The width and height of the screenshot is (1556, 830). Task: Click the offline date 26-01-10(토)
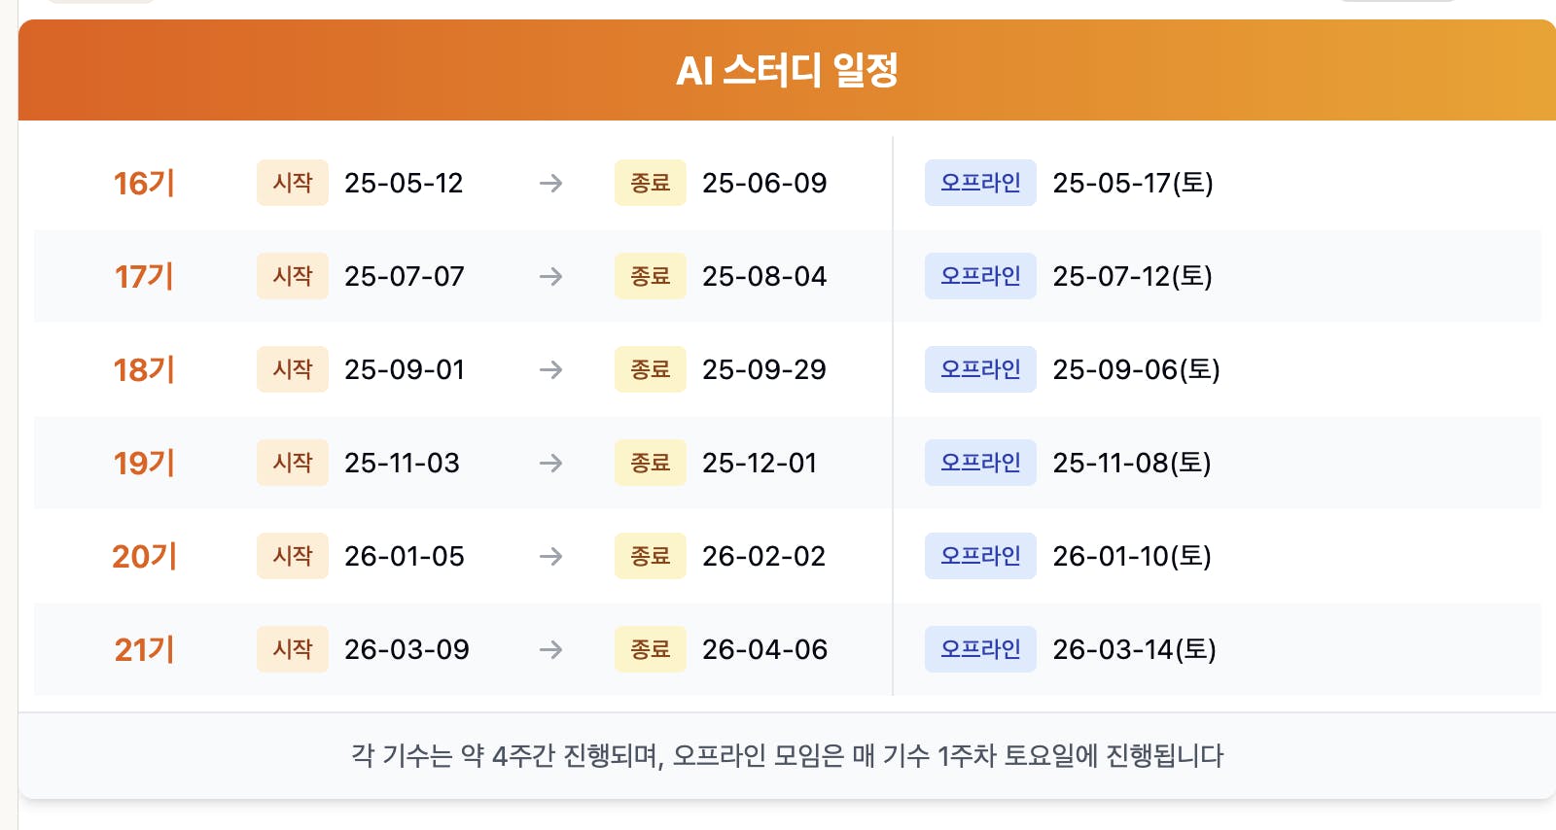pos(1132,556)
